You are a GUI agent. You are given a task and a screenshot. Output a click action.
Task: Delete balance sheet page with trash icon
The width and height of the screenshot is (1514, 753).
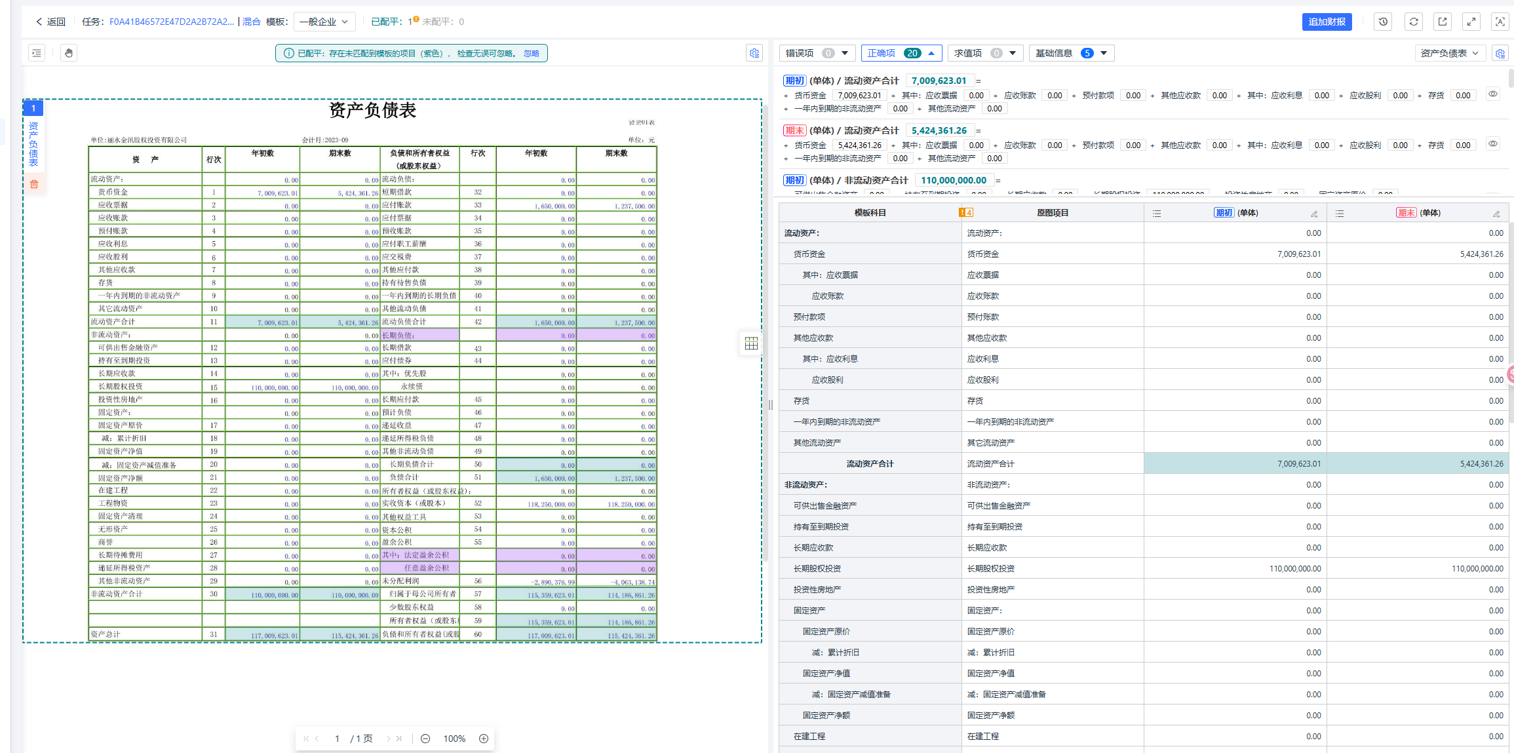34,184
